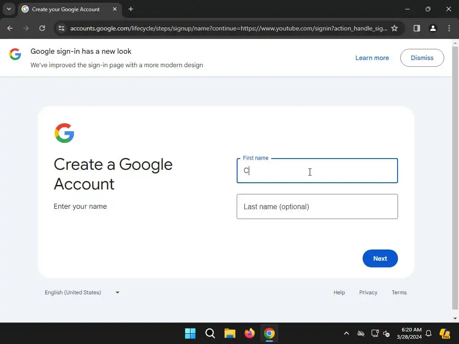Click the Google logo in the banner
This screenshot has height=344, width=459.
[15, 54]
